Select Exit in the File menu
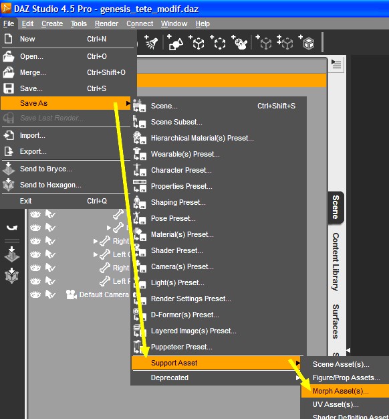389x419 pixels. click(66, 201)
